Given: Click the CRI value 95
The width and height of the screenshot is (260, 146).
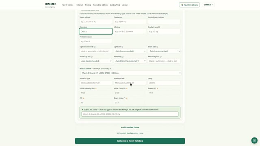Looking at the screenshot, I should (x=96, y=103).
